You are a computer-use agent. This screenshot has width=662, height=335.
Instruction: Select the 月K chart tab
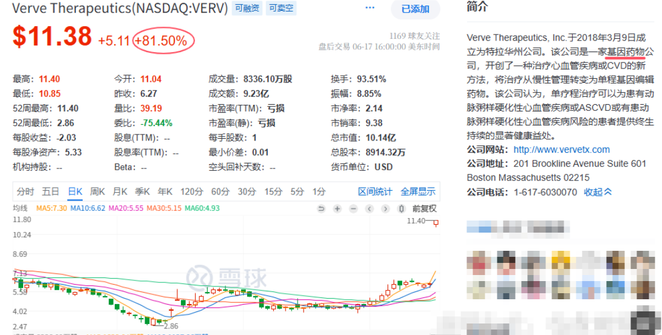pyautogui.click(x=120, y=192)
